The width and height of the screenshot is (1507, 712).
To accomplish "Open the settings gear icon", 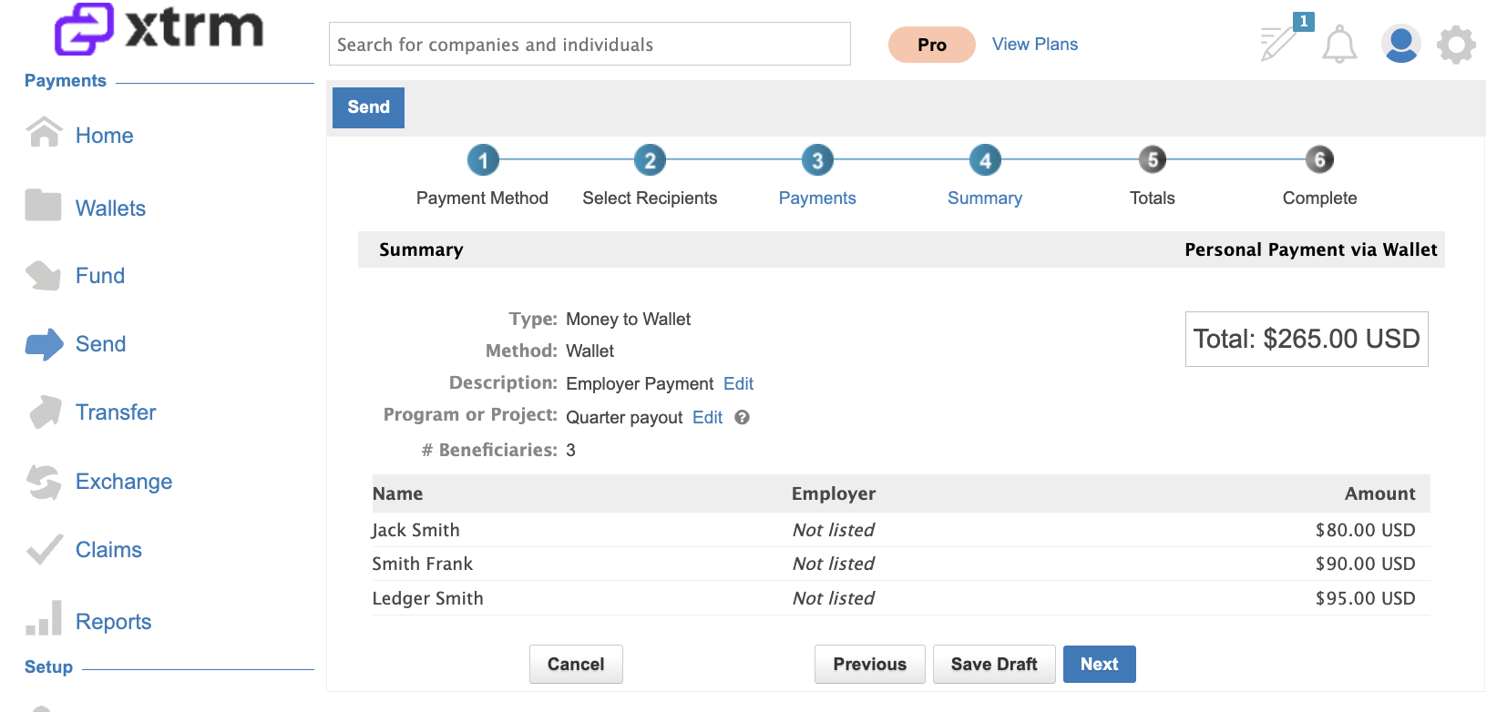I will pos(1456,45).
